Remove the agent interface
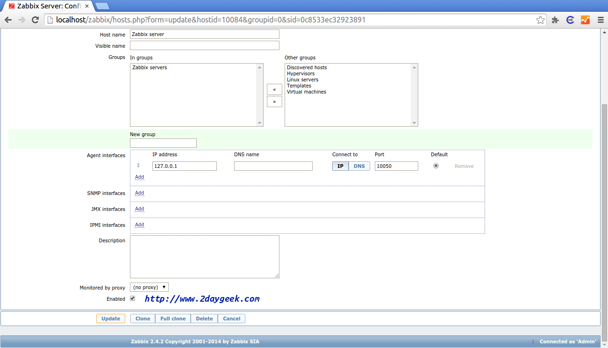This screenshot has height=348, width=608. pos(464,166)
